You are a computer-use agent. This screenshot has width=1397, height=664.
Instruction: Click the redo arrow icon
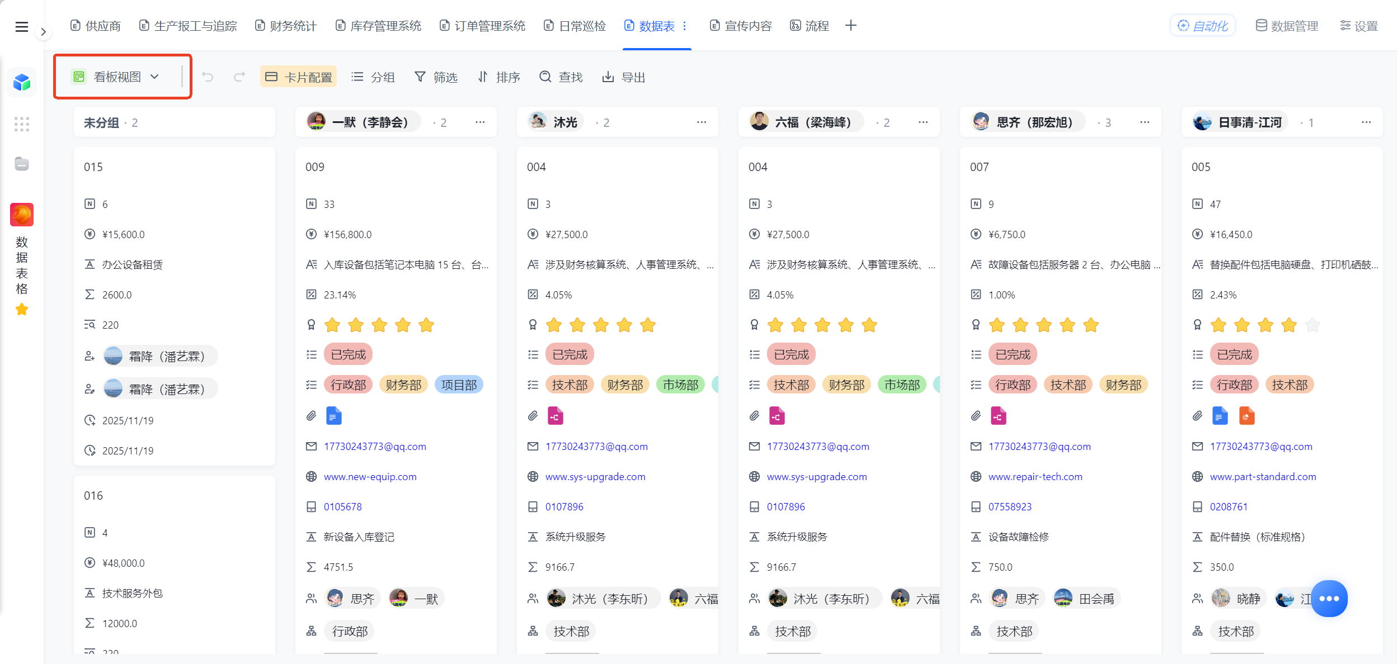[239, 77]
